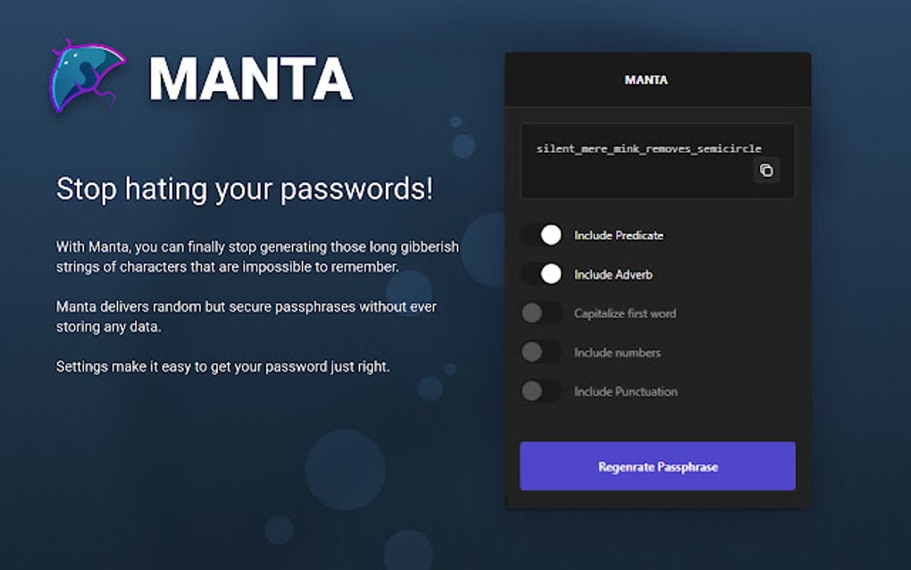911x570 pixels.
Task: Select the generated passphrase text
Action: [649, 147]
